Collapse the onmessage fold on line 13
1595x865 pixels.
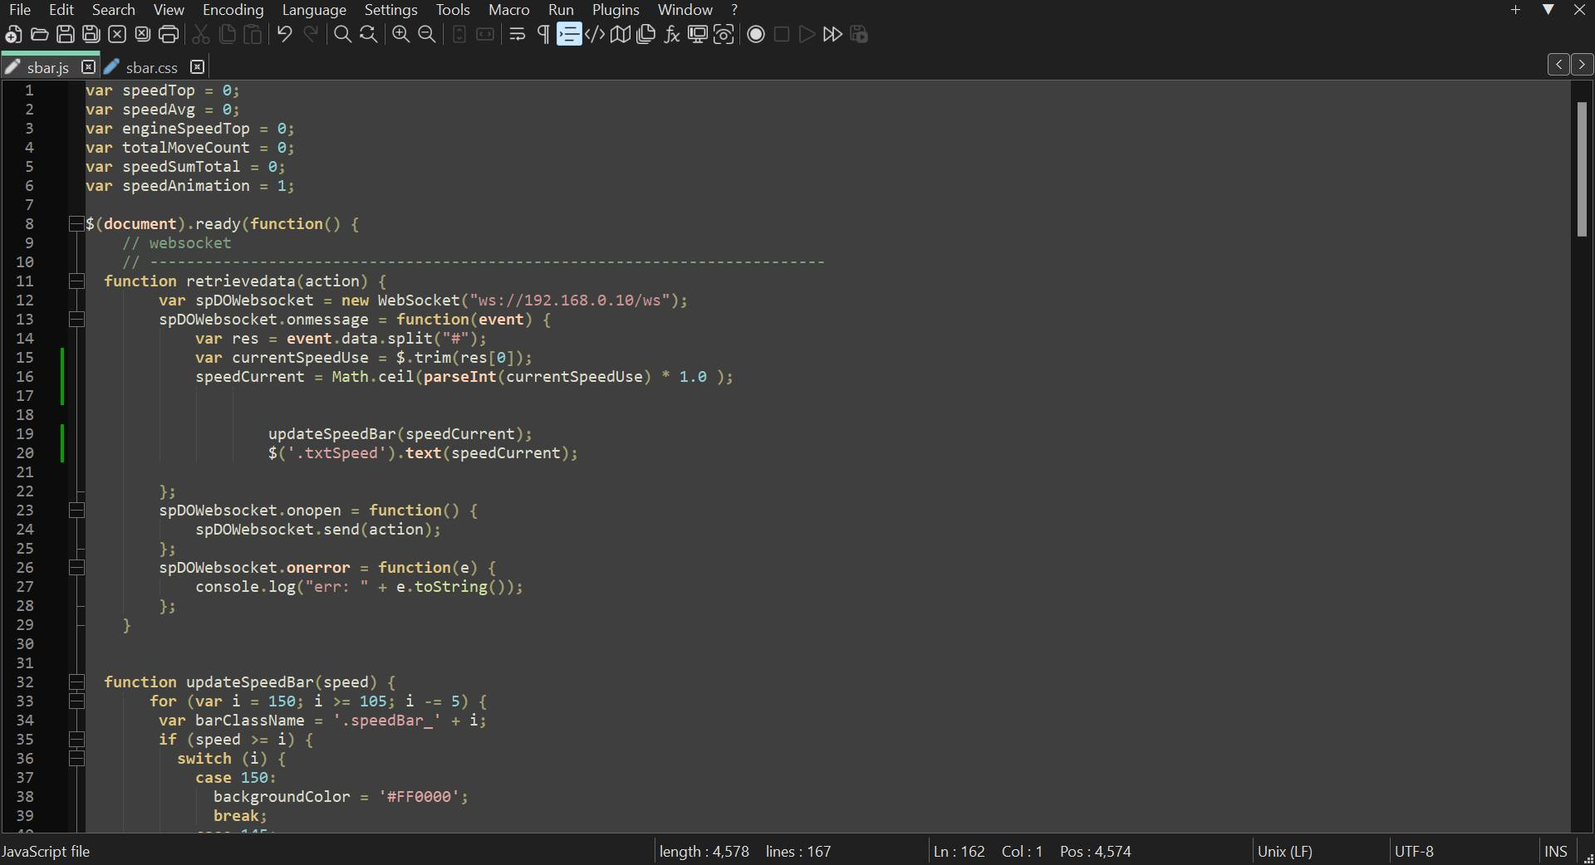click(x=76, y=320)
